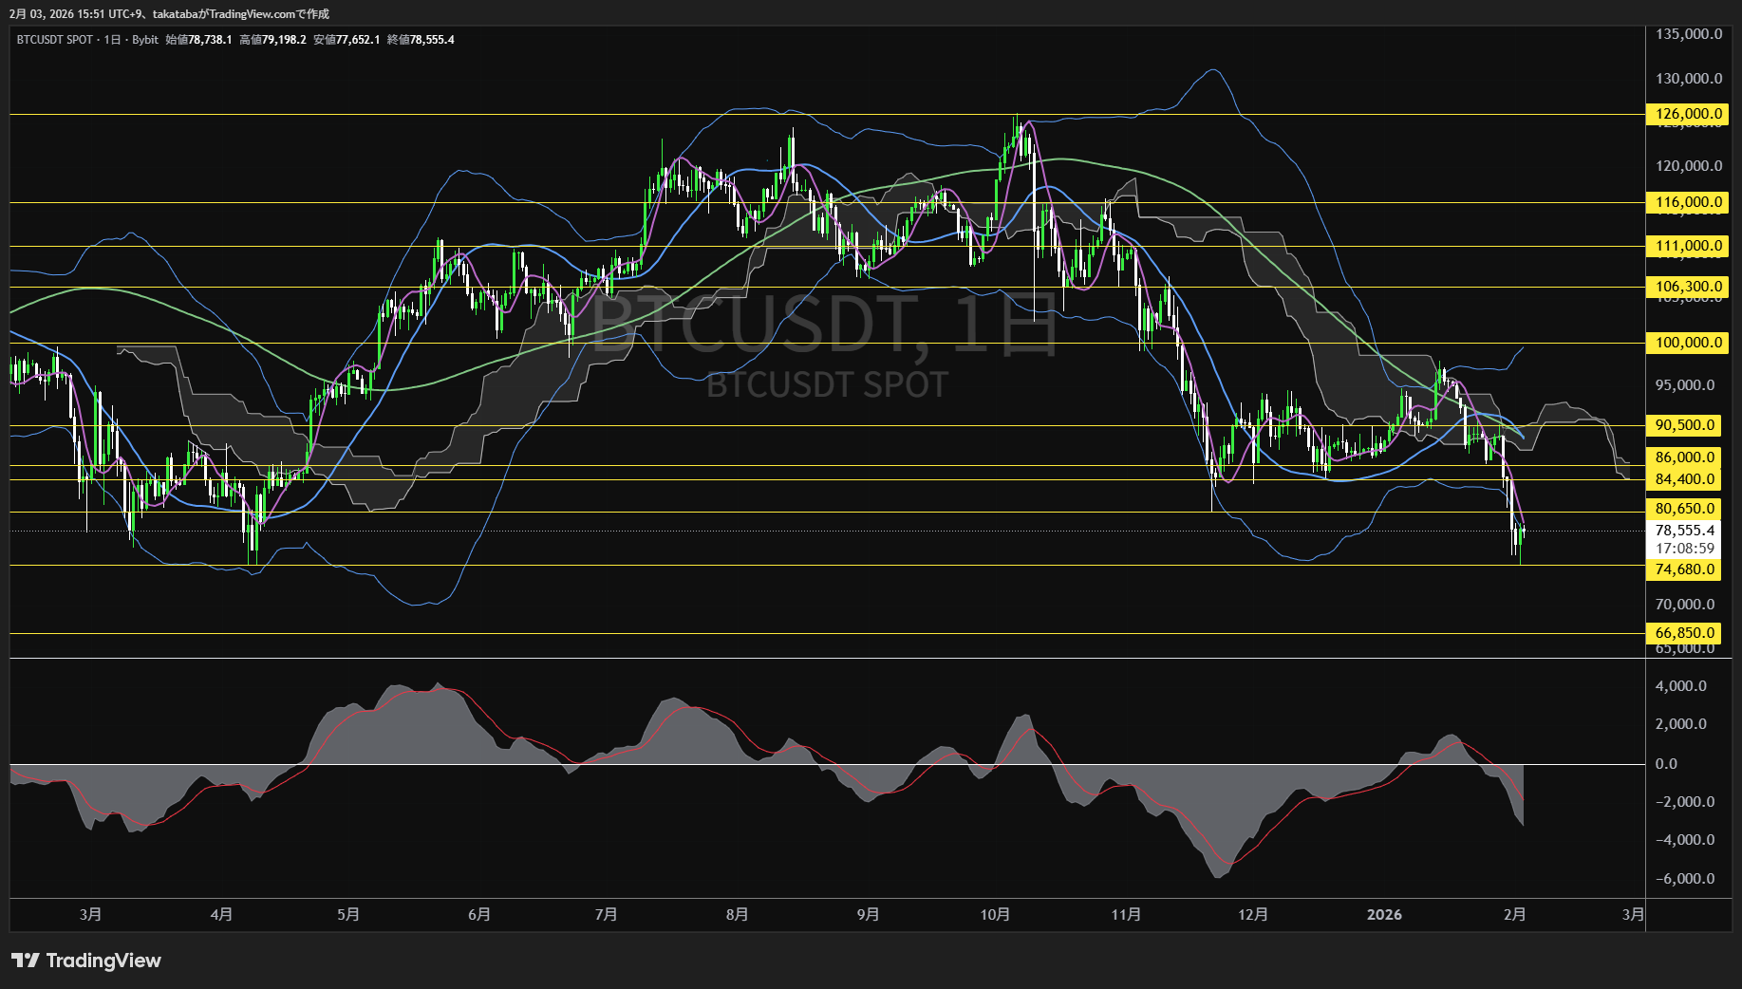Click the 90,500.0 price level label
The height and width of the screenshot is (989, 1742).
(1686, 425)
